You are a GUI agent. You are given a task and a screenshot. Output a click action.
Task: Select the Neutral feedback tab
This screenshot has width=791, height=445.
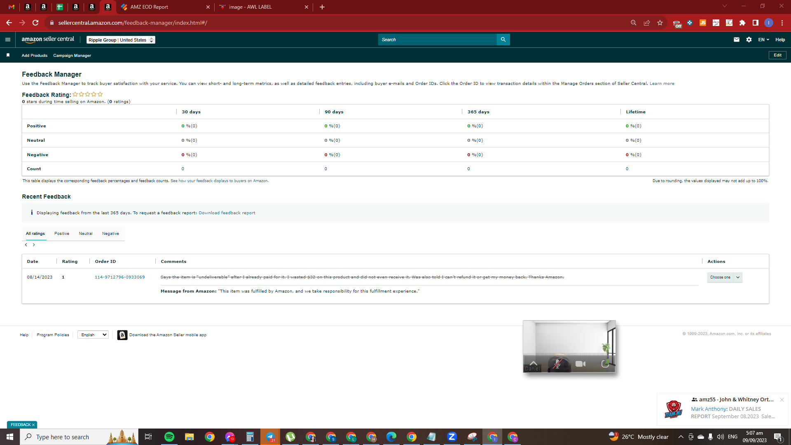tap(86, 234)
